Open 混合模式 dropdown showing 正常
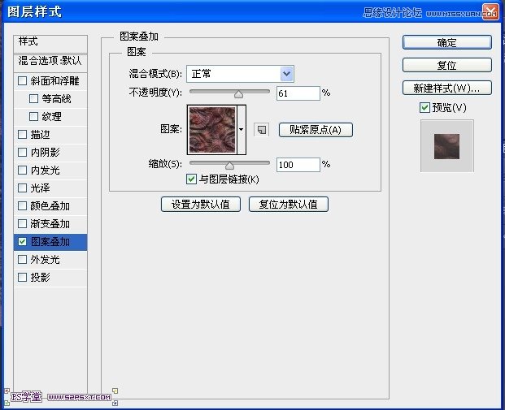The height and width of the screenshot is (410, 505). coord(240,74)
